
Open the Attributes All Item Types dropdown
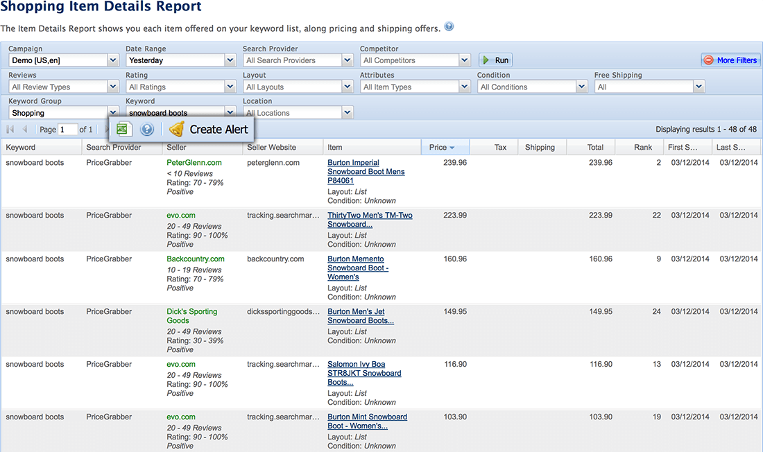click(415, 87)
